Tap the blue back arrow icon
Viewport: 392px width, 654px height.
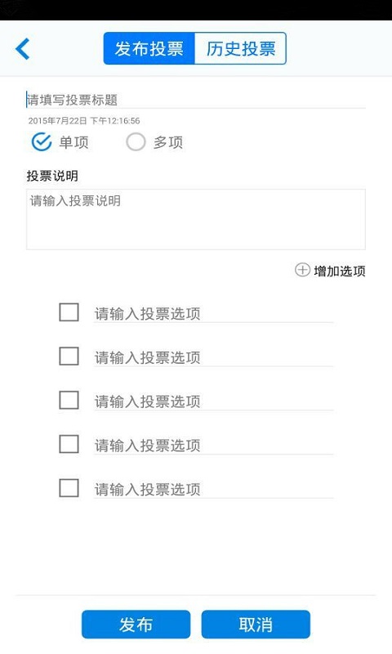[23, 49]
